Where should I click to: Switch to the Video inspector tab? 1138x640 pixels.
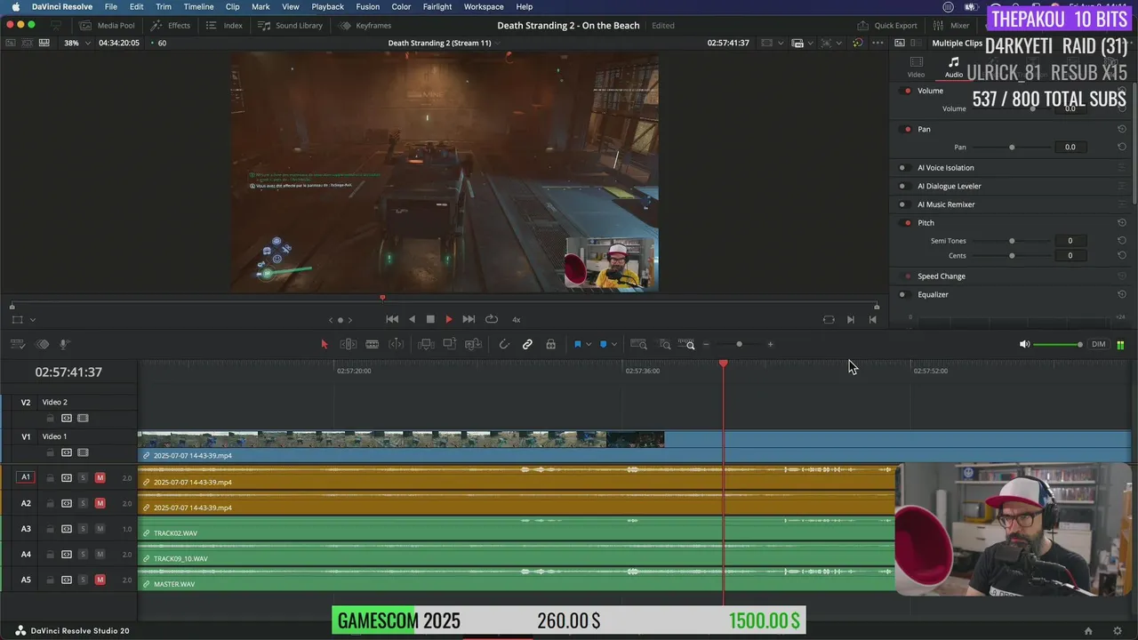click(916, 67)
